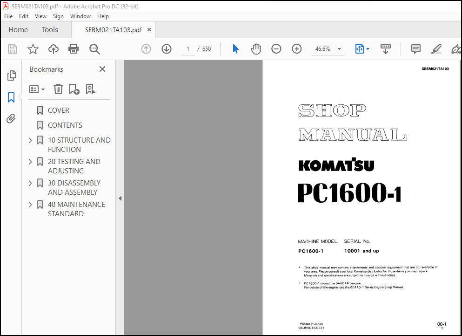462x336 pixels.
Task: Open the 30 DISASSEMBLY AND ASSEMBLY bookmark
Action: (74, 187)
